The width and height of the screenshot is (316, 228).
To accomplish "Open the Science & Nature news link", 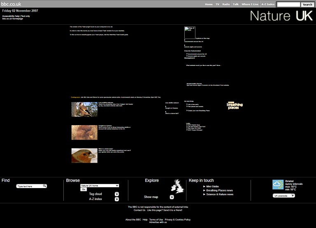I will (220, 194).
